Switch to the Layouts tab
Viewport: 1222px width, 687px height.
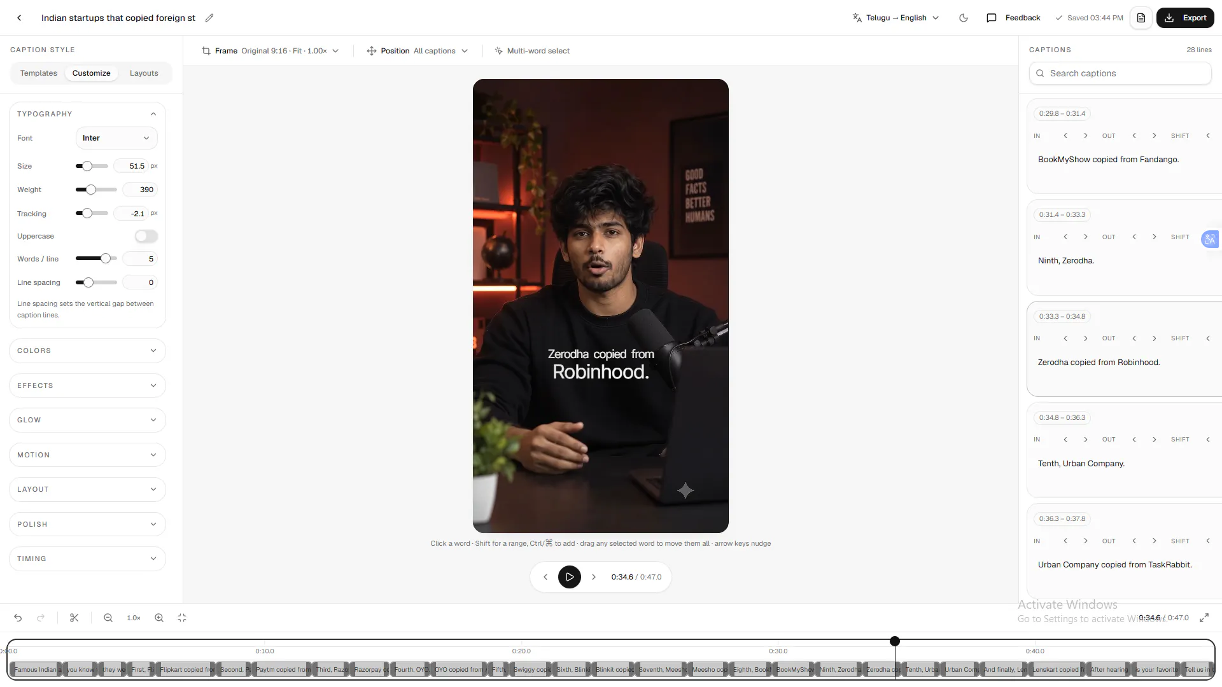click(x=144, y=73)
